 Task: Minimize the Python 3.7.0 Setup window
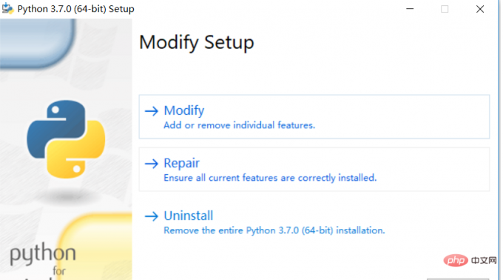[410, 9]
